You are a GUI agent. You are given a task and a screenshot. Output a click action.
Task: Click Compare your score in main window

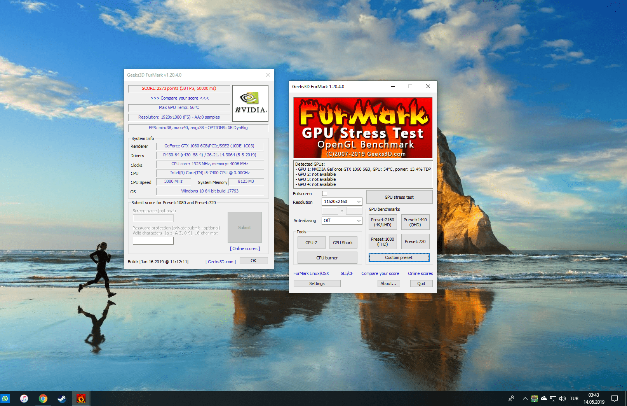[x=380, y=273]
